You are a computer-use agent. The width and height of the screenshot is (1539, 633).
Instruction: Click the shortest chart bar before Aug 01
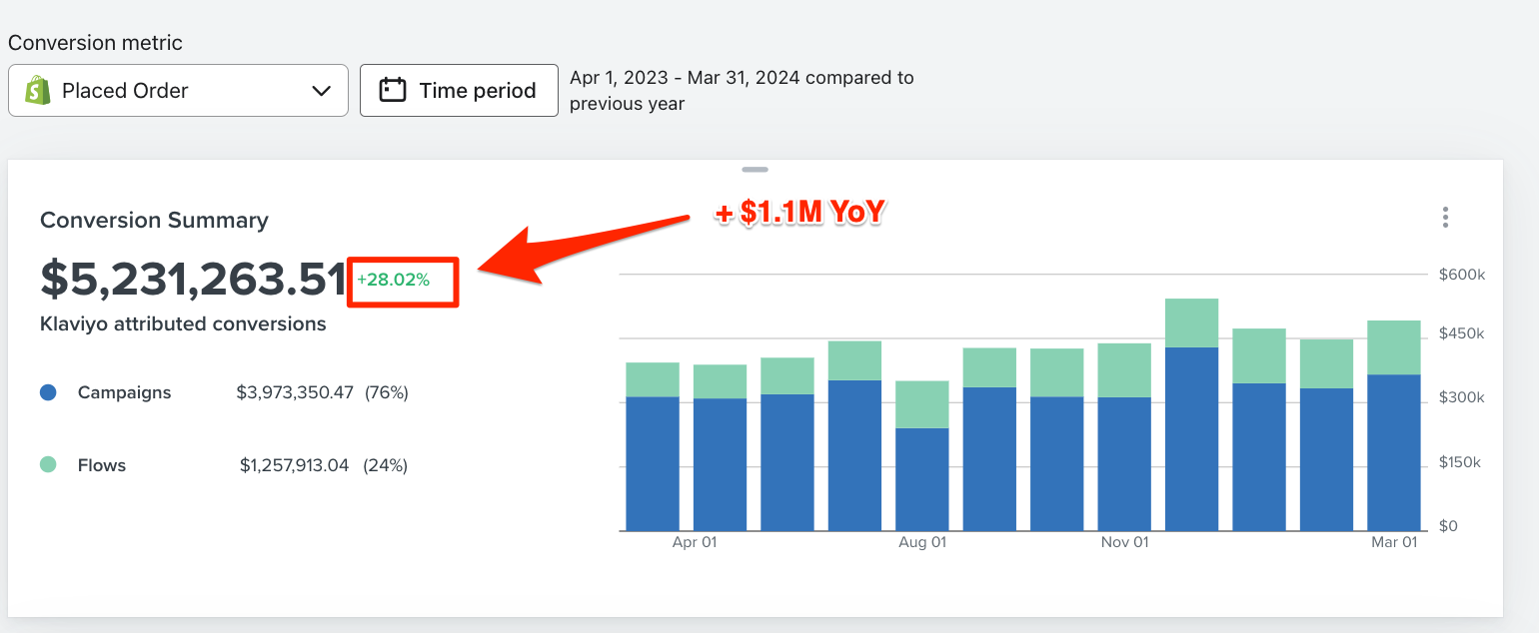(x=922, y=455)
